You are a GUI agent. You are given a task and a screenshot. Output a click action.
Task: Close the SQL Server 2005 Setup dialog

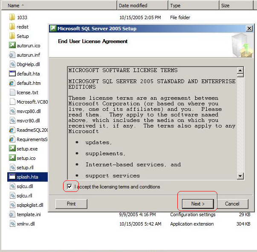pos(249,29)
